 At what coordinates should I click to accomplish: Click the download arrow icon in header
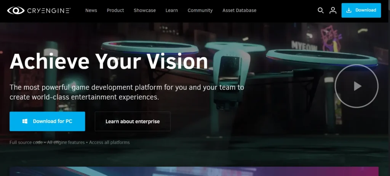(x=348, y=10)
